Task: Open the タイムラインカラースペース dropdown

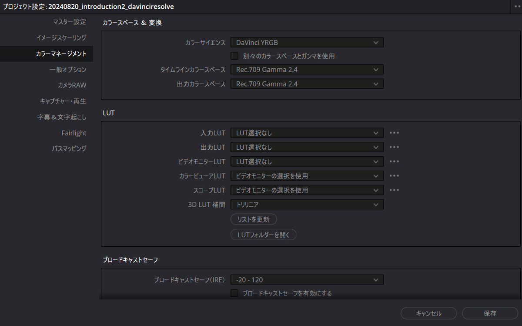Action: (x=307, y=70)
